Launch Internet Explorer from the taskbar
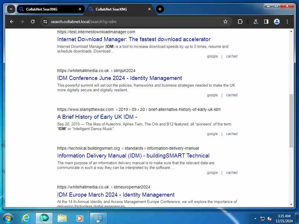The height and width of the screenshot is (224, 299). pos(26,218)
